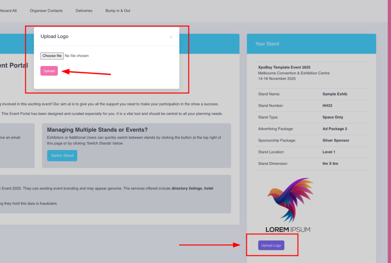391x263 pixels.
Task: Click the Ad Package 2 value
Action: click(x=334, y=129)
